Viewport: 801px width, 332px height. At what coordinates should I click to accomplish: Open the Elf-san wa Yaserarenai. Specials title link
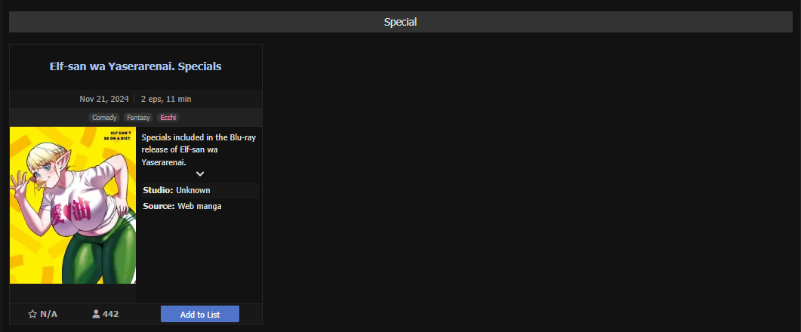tap(135, 66)
